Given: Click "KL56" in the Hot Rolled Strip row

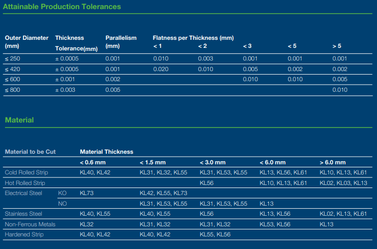Looking at the screenshot, I should click(x=207, y=183).
